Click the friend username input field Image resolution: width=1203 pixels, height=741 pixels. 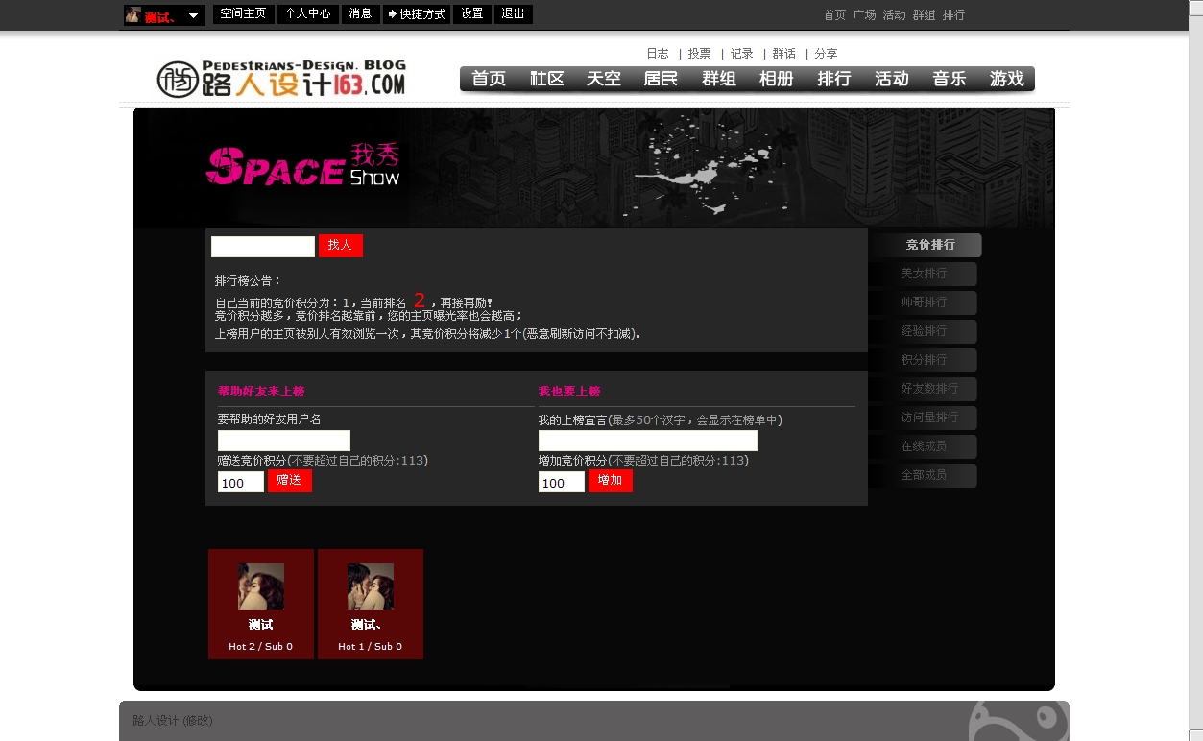tap(284, 441)
